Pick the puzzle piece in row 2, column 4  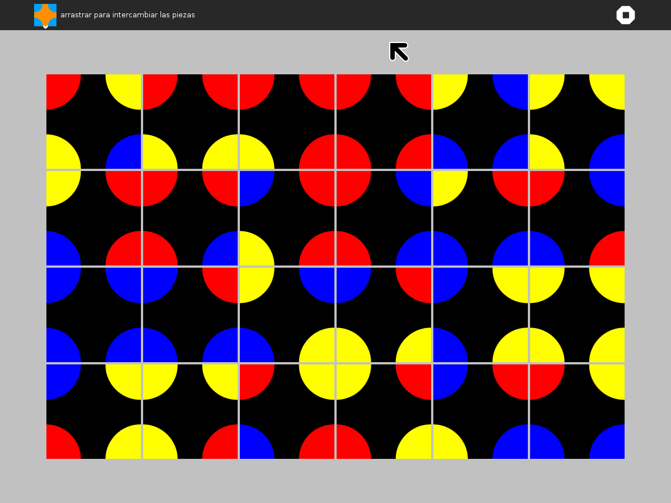384,218
